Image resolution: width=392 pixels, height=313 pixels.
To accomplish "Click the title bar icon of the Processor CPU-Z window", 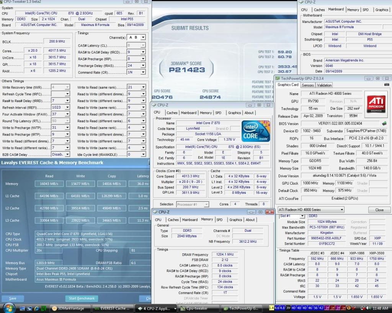I will (x=154, y=105).
